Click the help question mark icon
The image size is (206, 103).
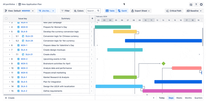[196, 5]
